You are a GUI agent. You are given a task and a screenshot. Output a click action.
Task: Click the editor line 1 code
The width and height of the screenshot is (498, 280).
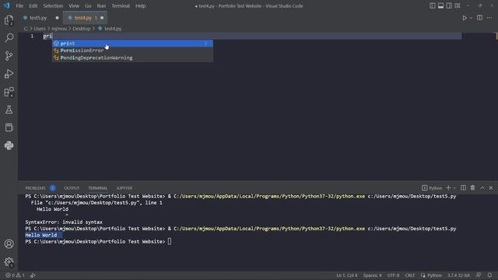[x=47, y=36]
